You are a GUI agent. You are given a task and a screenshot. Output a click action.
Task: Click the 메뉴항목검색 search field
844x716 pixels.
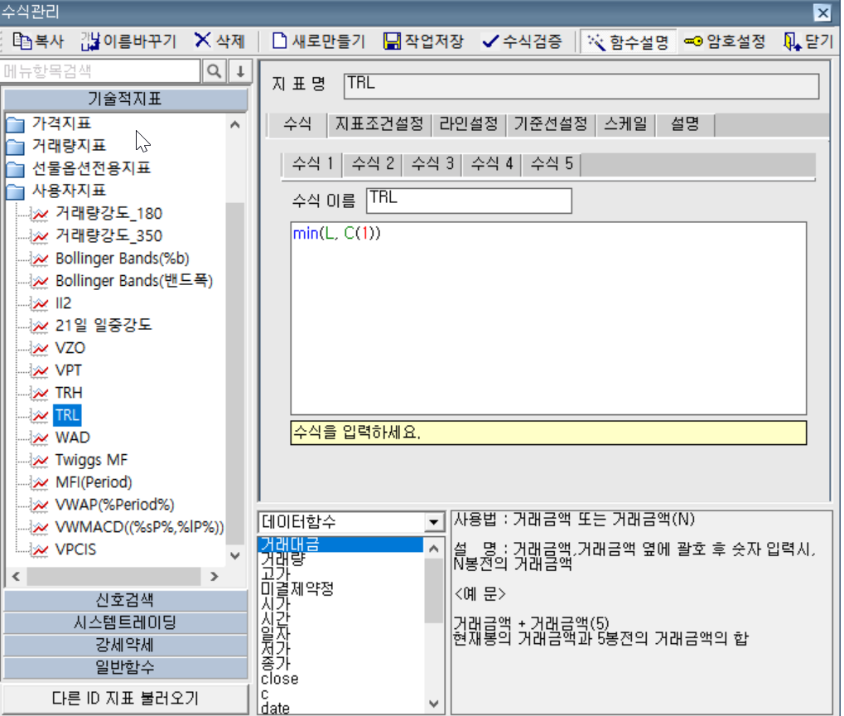100,71
